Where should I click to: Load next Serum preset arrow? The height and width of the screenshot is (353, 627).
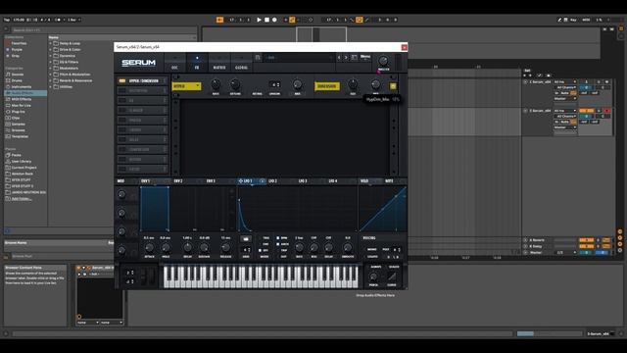[346, 58]
